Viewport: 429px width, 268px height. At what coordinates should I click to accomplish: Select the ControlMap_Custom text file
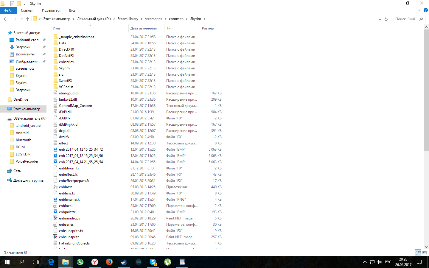pos(75,106)
